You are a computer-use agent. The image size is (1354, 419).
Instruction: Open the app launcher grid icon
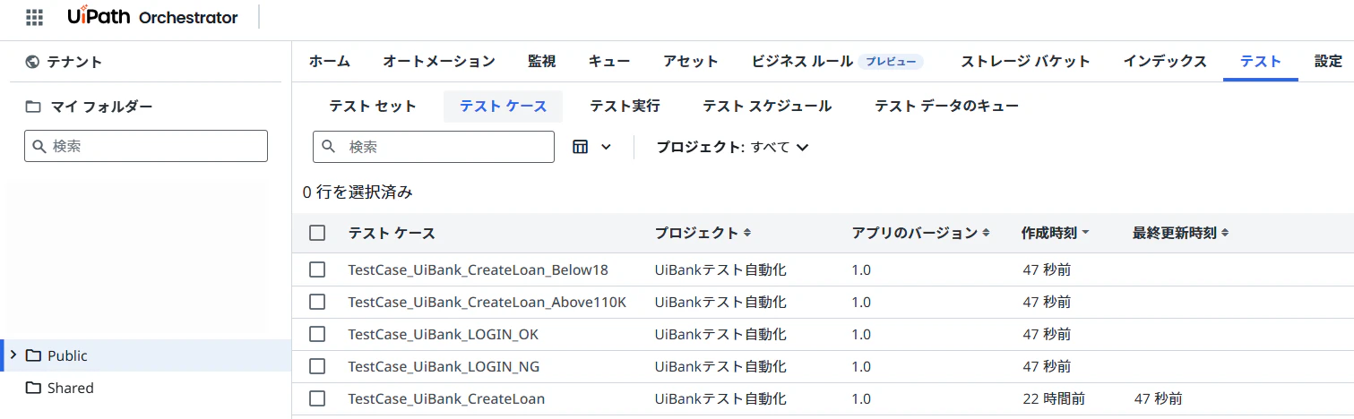(x=34, y=17)
